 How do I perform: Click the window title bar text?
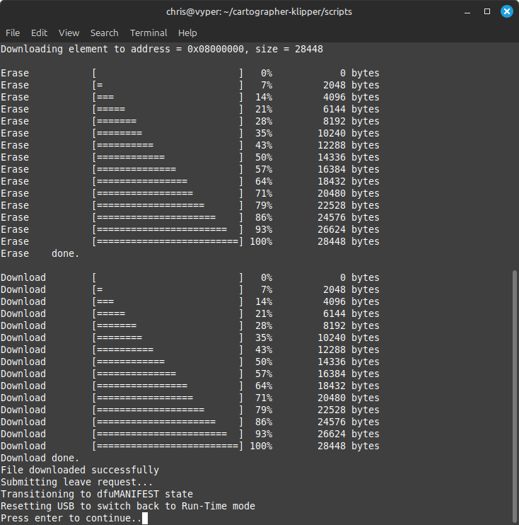(259, 12)
